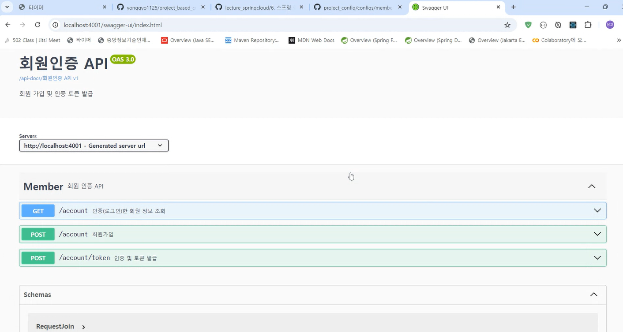
Task: Click the 인증 및 토큰 발급 summary text
Action: tap(135, 258)
